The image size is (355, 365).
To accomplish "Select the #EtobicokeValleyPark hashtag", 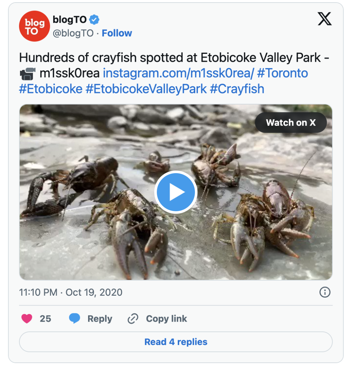I will (146, 89).
